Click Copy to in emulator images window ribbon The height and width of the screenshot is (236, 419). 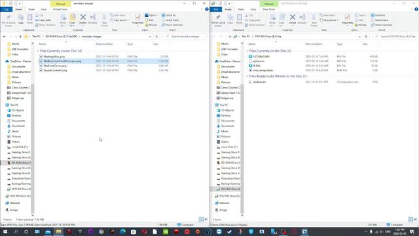pos(73,20)
